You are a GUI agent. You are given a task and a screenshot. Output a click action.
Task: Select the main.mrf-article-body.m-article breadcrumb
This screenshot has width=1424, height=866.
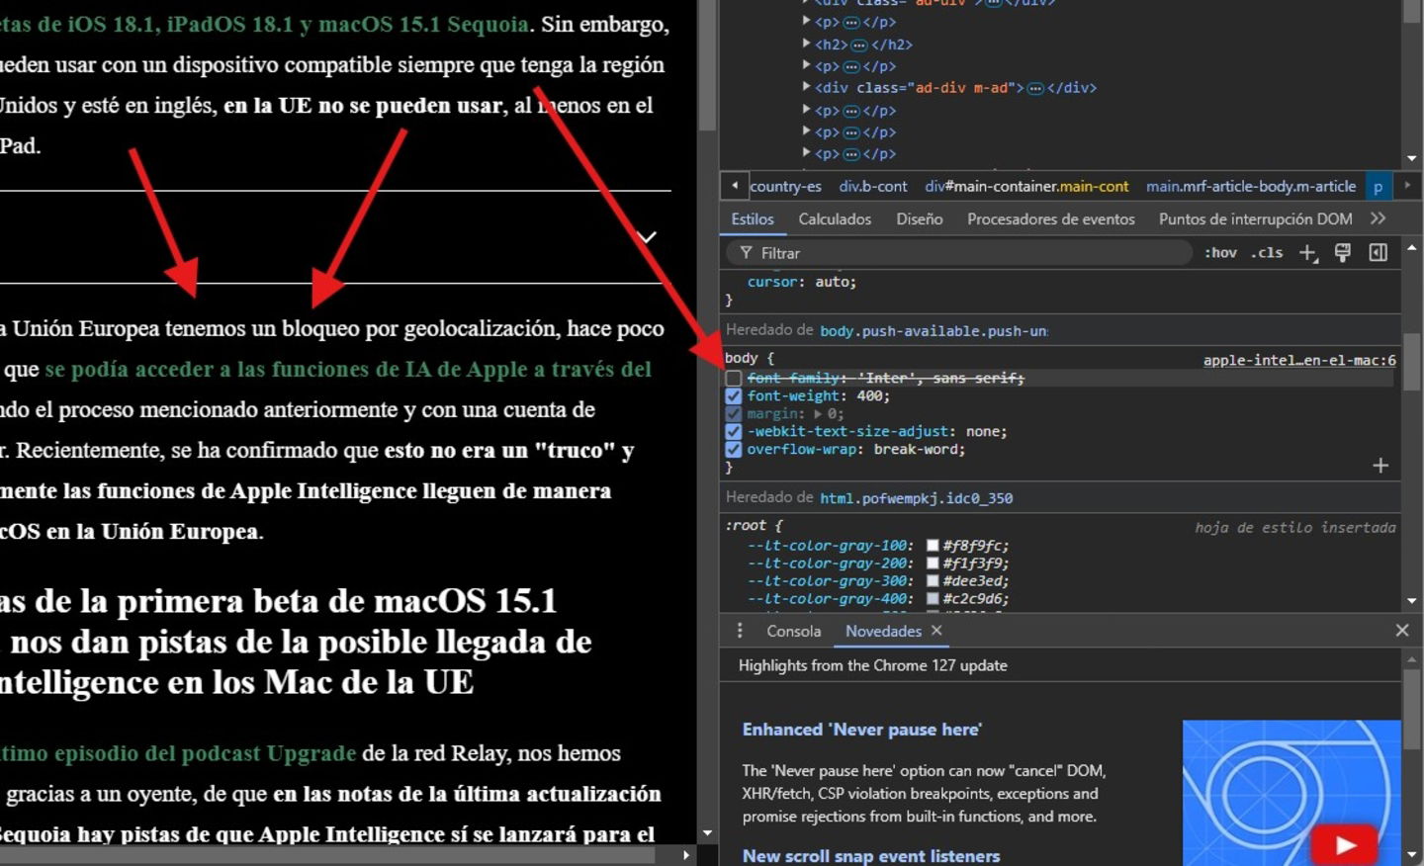click(x=1251, y=186)
